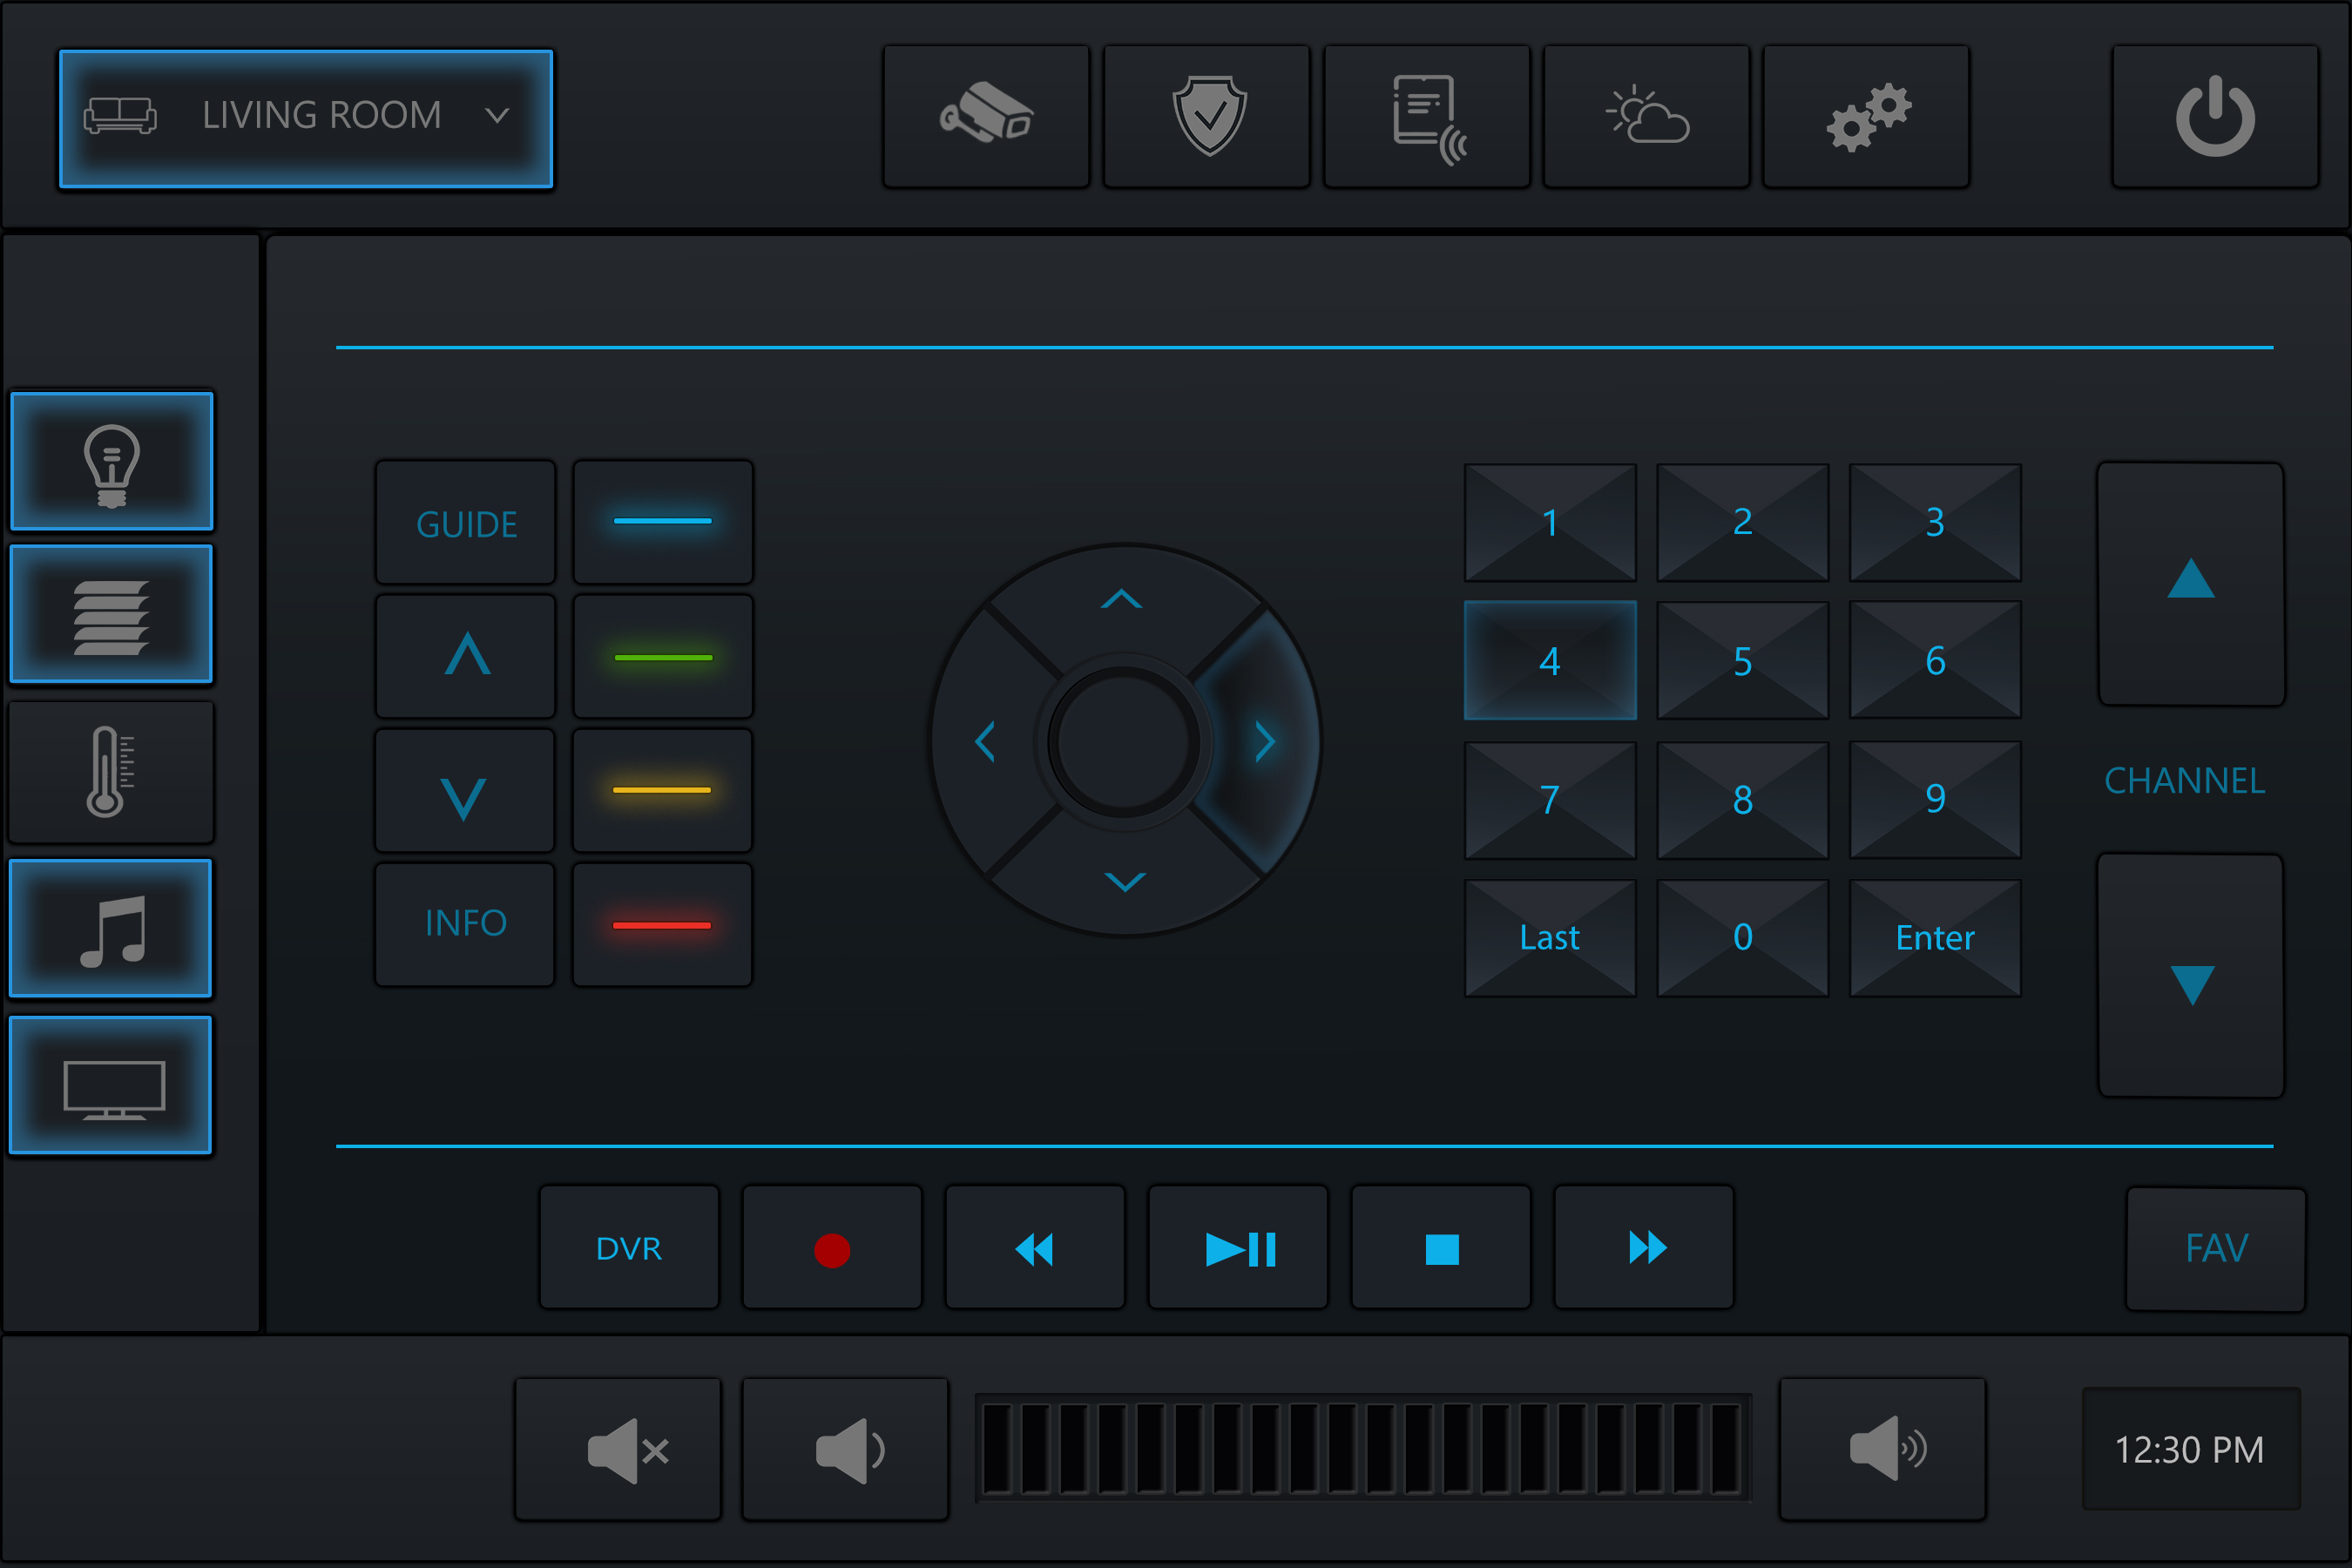This screenshot has height=1568, width=2352.
Task: Click the keypad Enter key
Action: point(1935,938)
